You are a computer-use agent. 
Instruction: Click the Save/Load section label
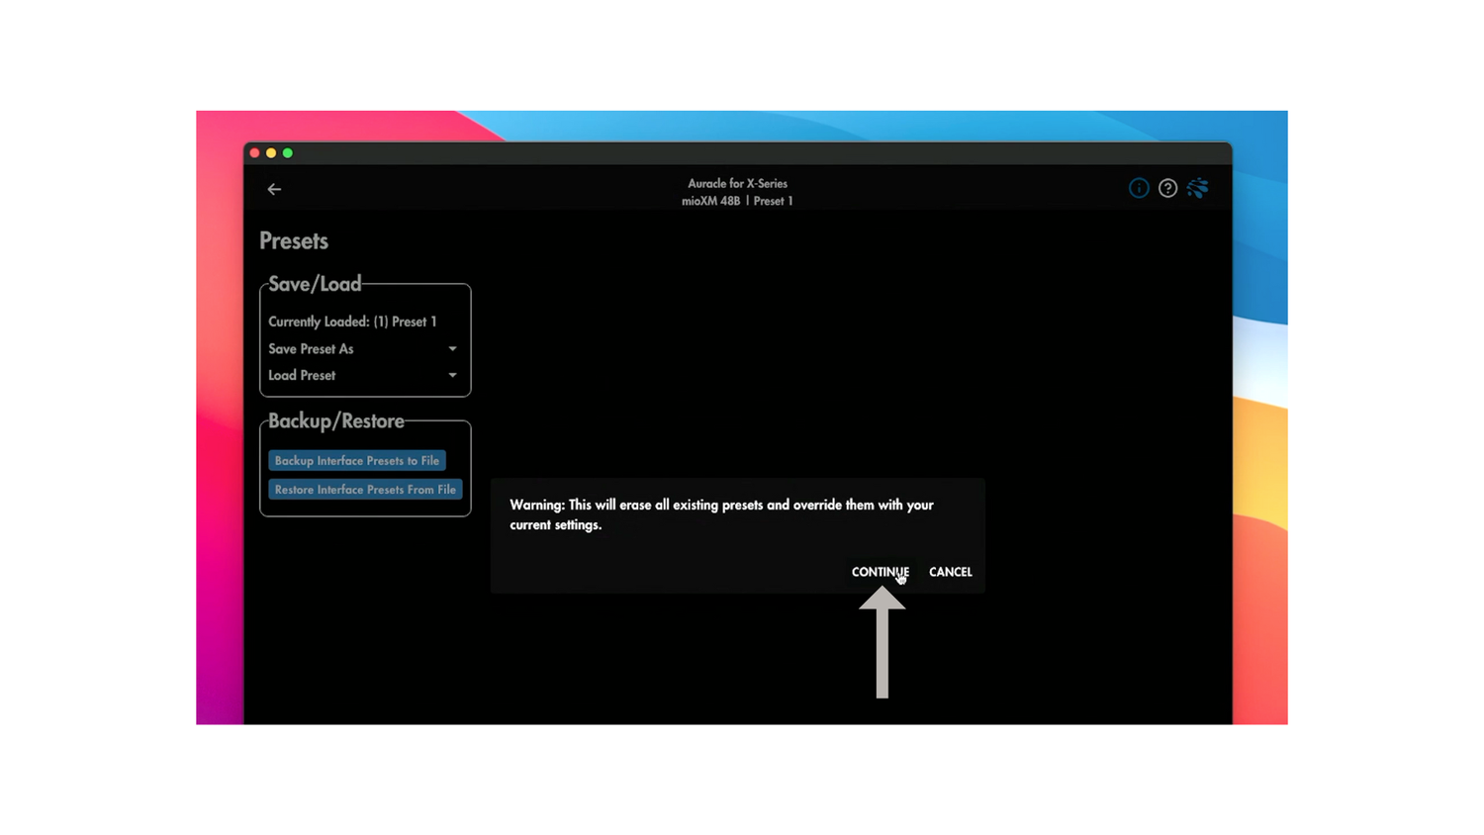click(314, 284)
